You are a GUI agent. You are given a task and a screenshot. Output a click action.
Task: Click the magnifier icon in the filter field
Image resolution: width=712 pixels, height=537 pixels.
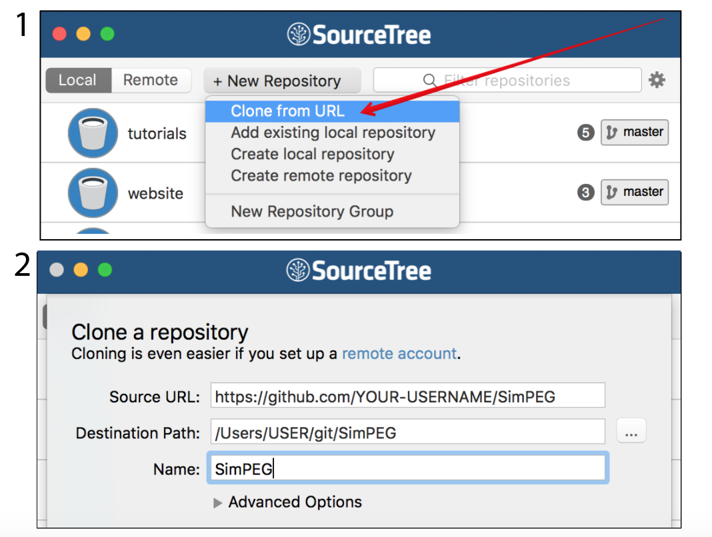click(x=430, y=80)
